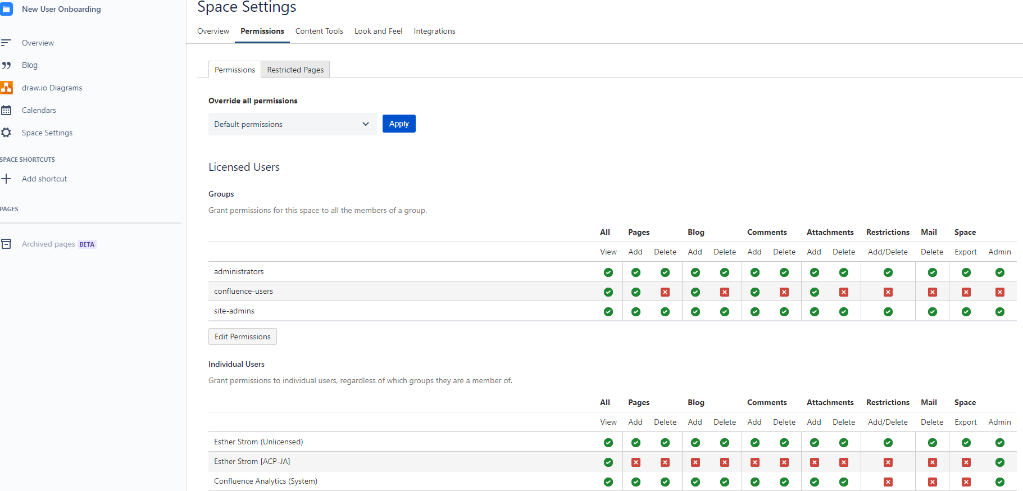Open the Overview link in sidebar
The image size is (1023, 491).
[38, 43]
